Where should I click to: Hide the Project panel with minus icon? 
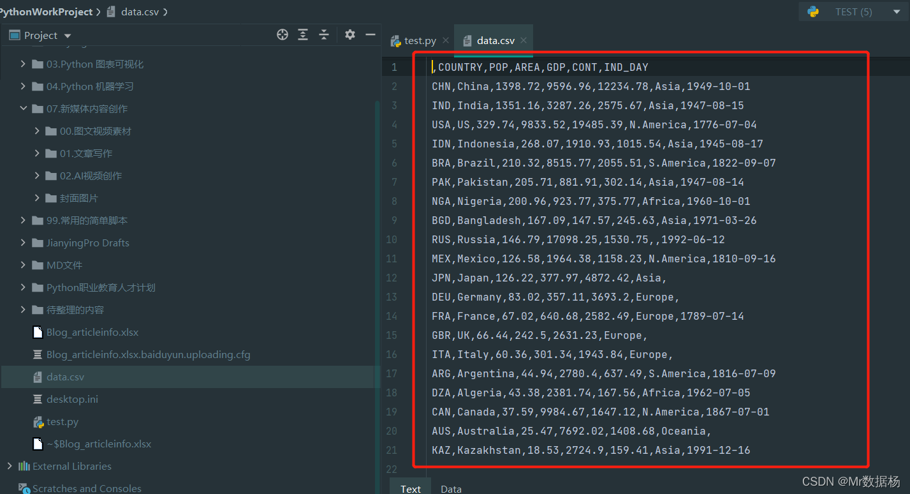click(x=371, y=34)
